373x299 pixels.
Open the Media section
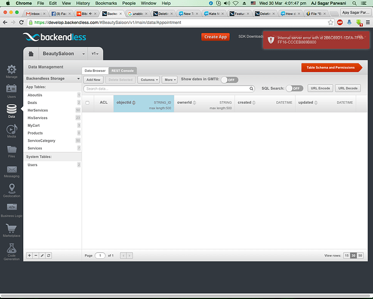tap(11, 131)
